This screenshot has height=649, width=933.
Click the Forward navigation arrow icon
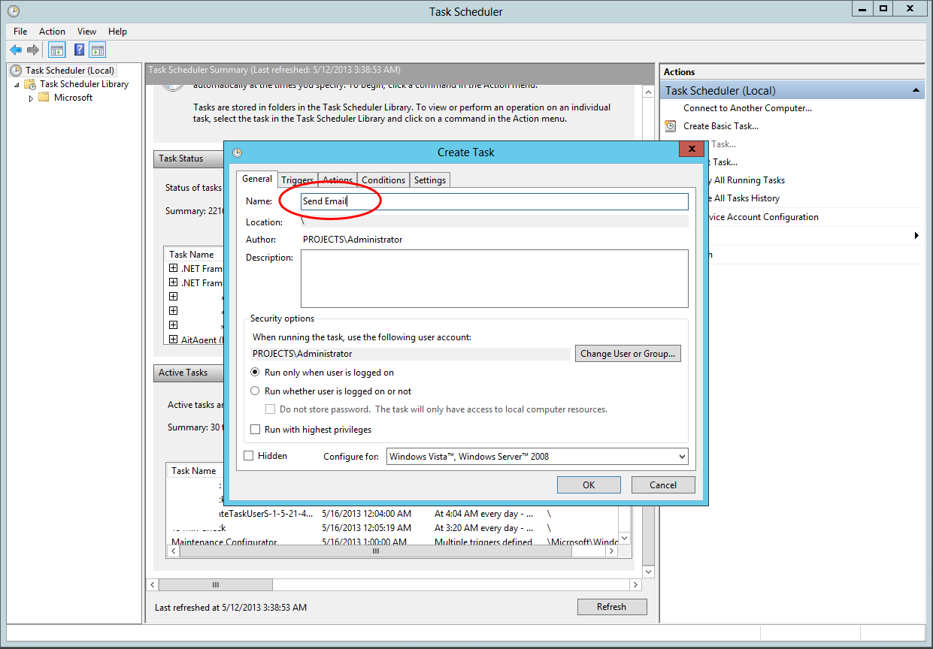tap(32, 50)
